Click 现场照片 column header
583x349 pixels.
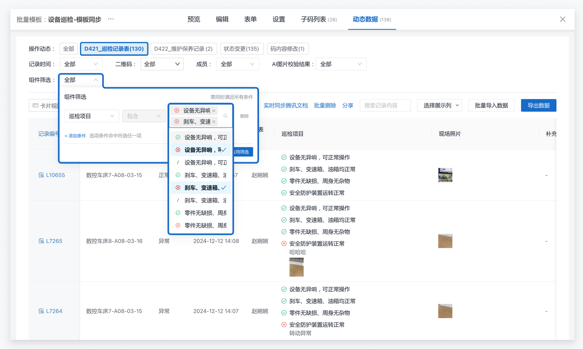(x=450, y=134)
